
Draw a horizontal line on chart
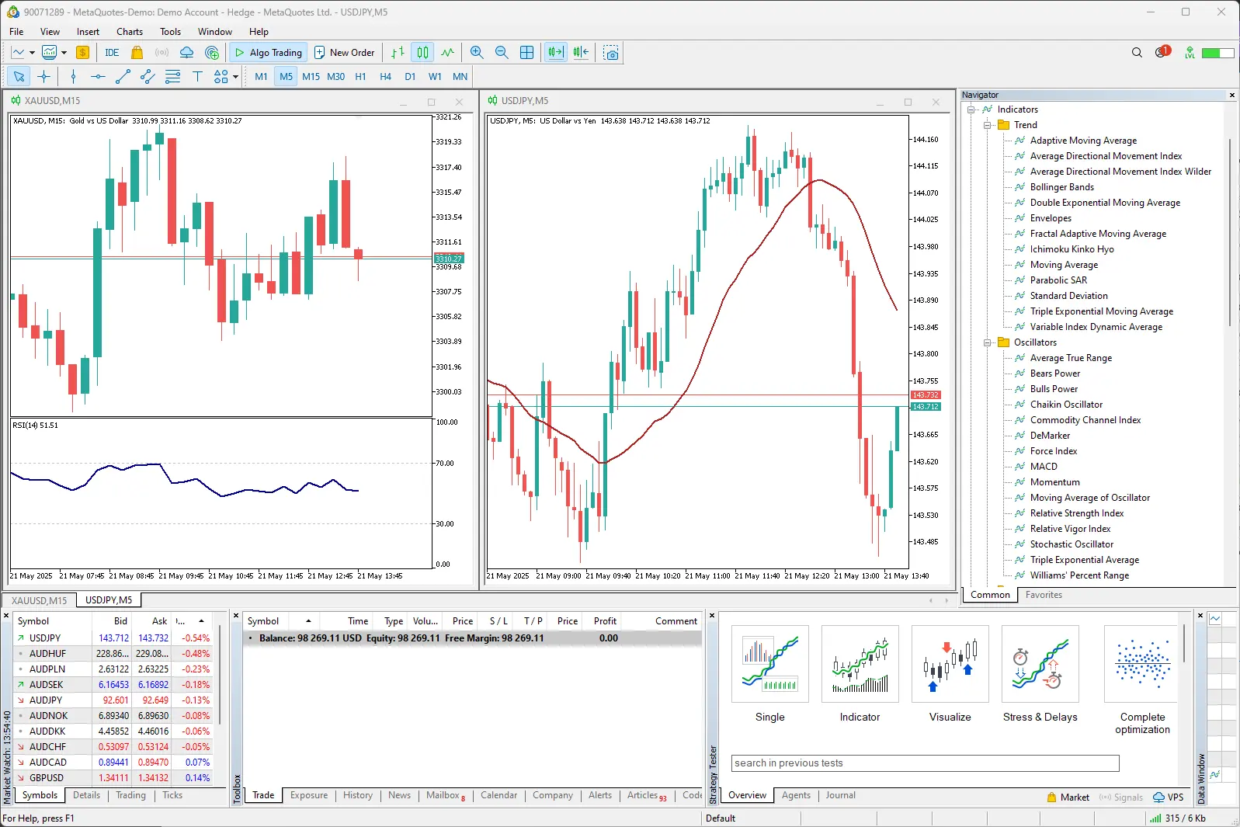[98, 76]
